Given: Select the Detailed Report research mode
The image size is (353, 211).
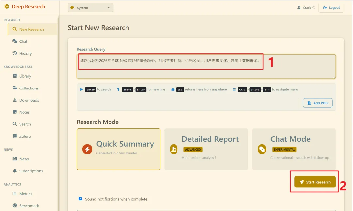Looking at the screenshot, I should coord(206,149).
